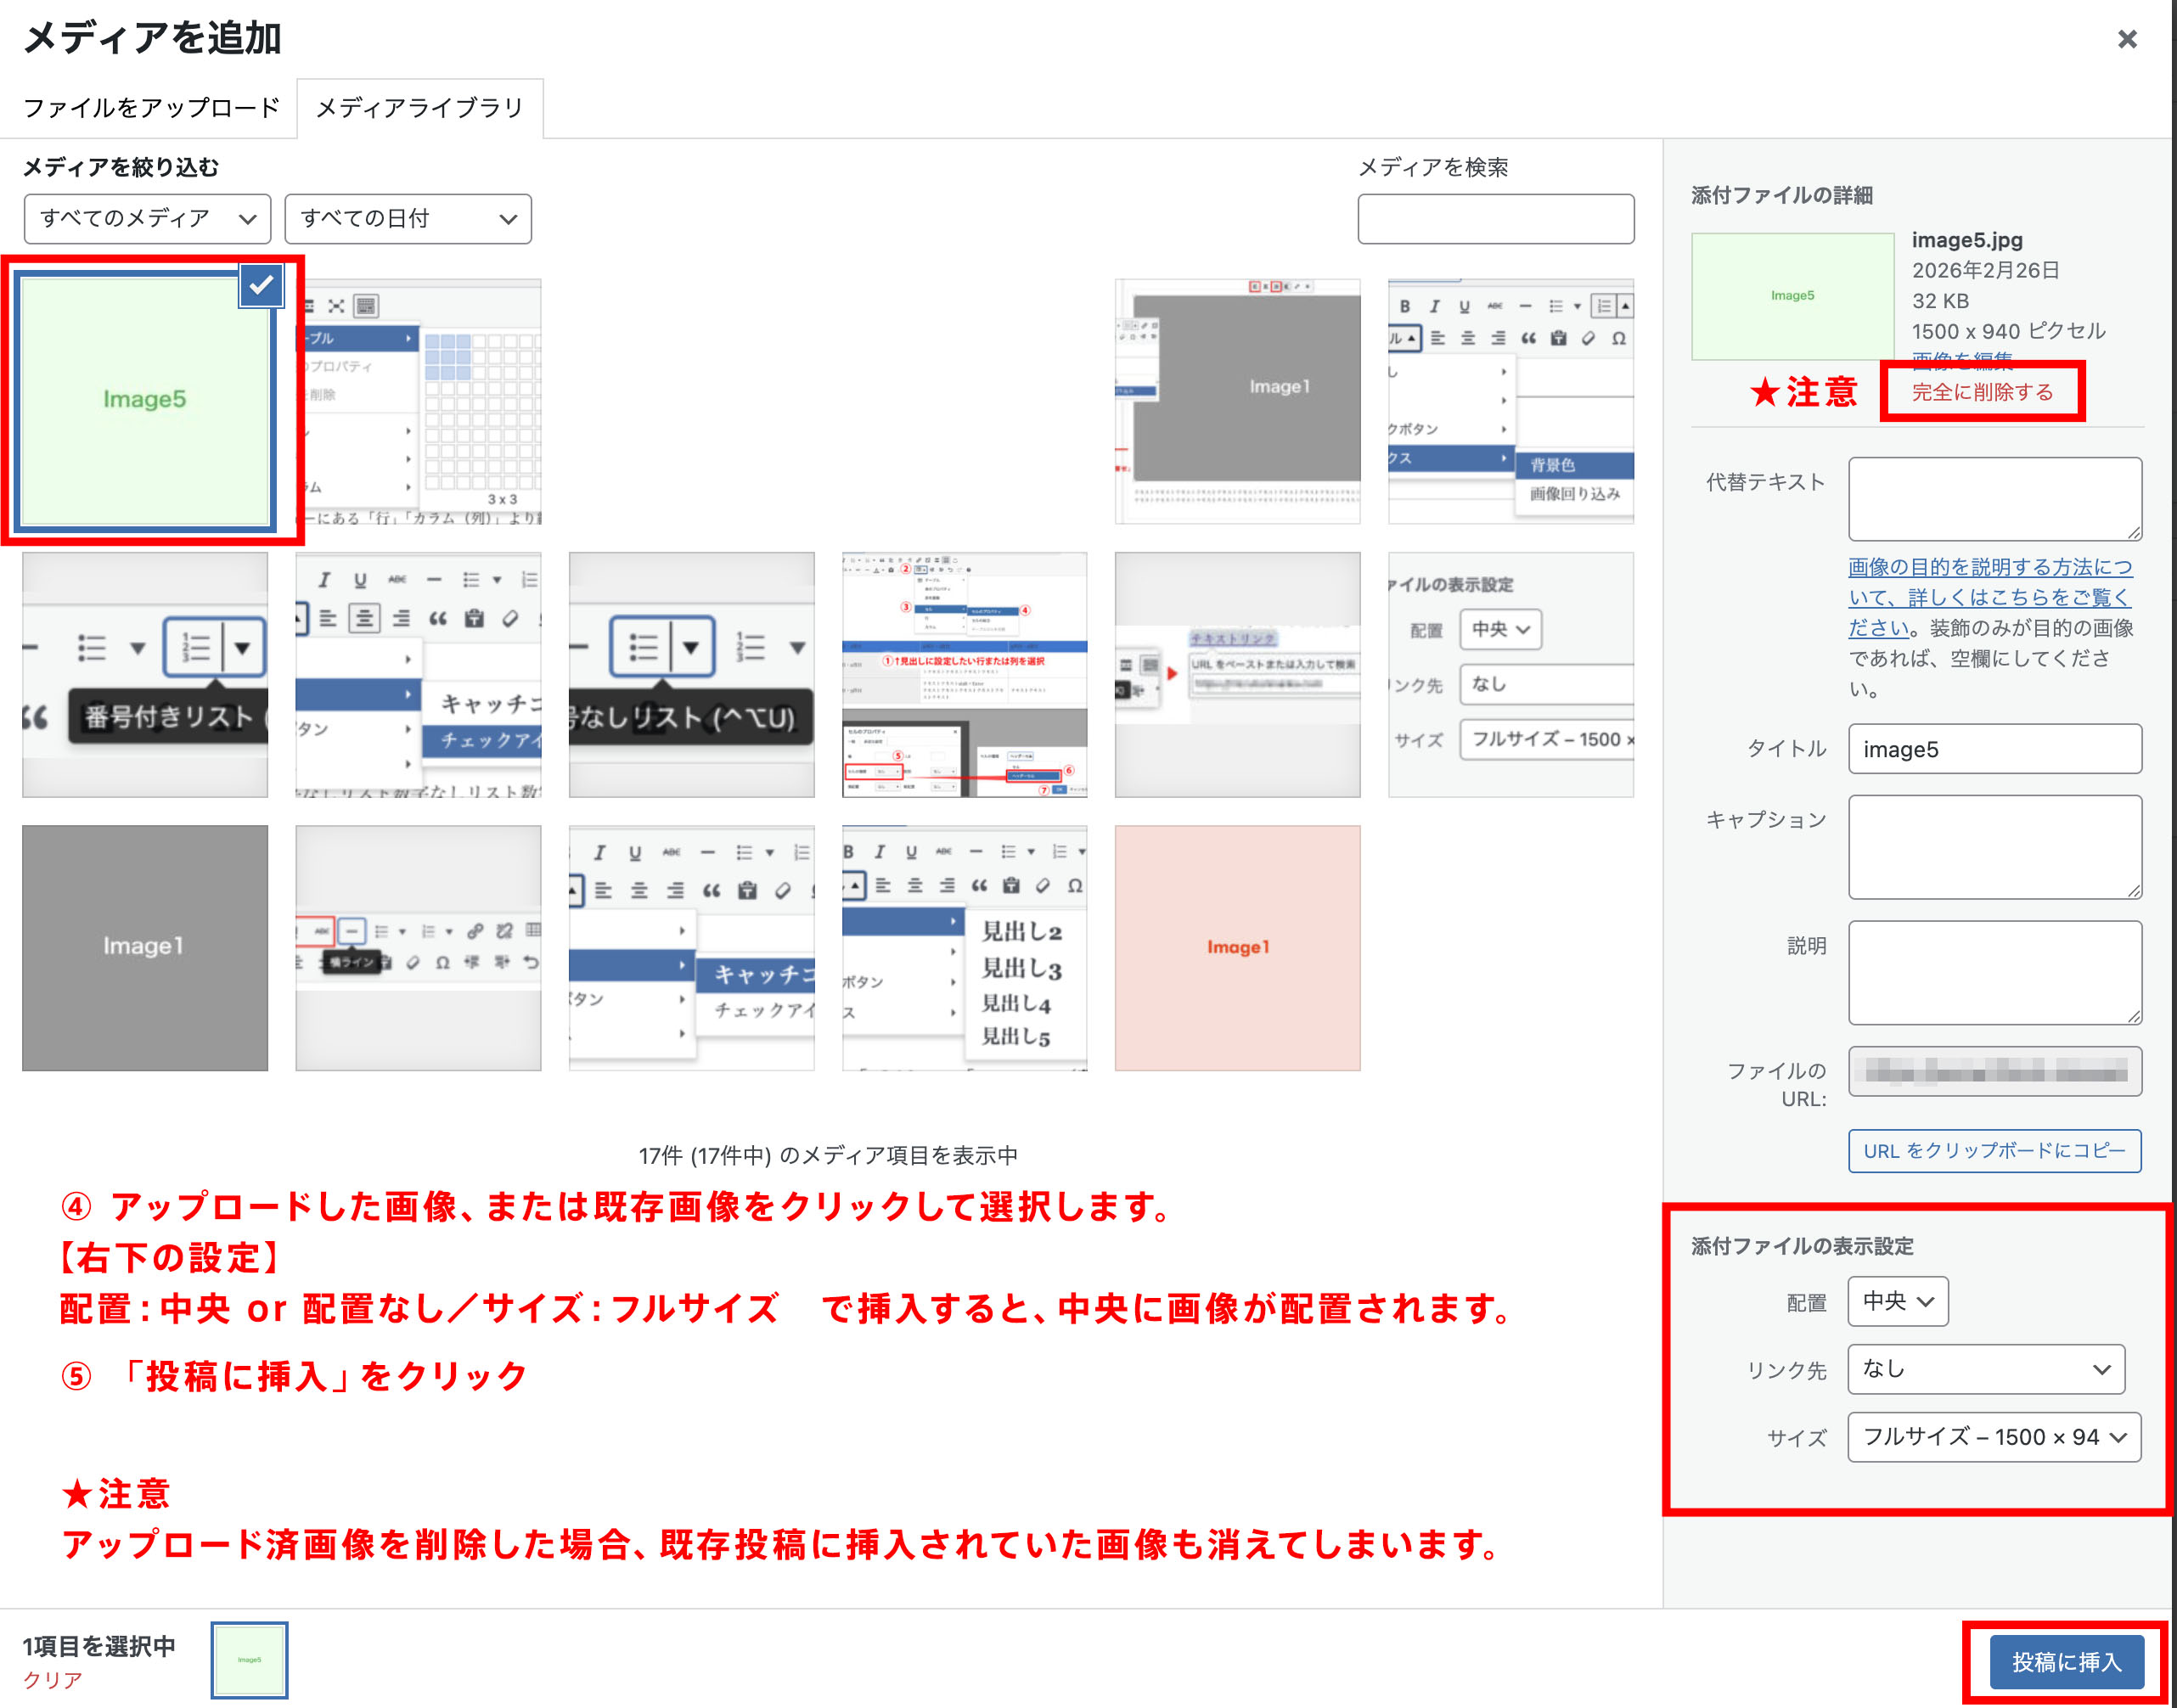Switch to ファイルをアップロード tab
This screenshot has width=2177, height=1708.
click(x=151, y=108)
